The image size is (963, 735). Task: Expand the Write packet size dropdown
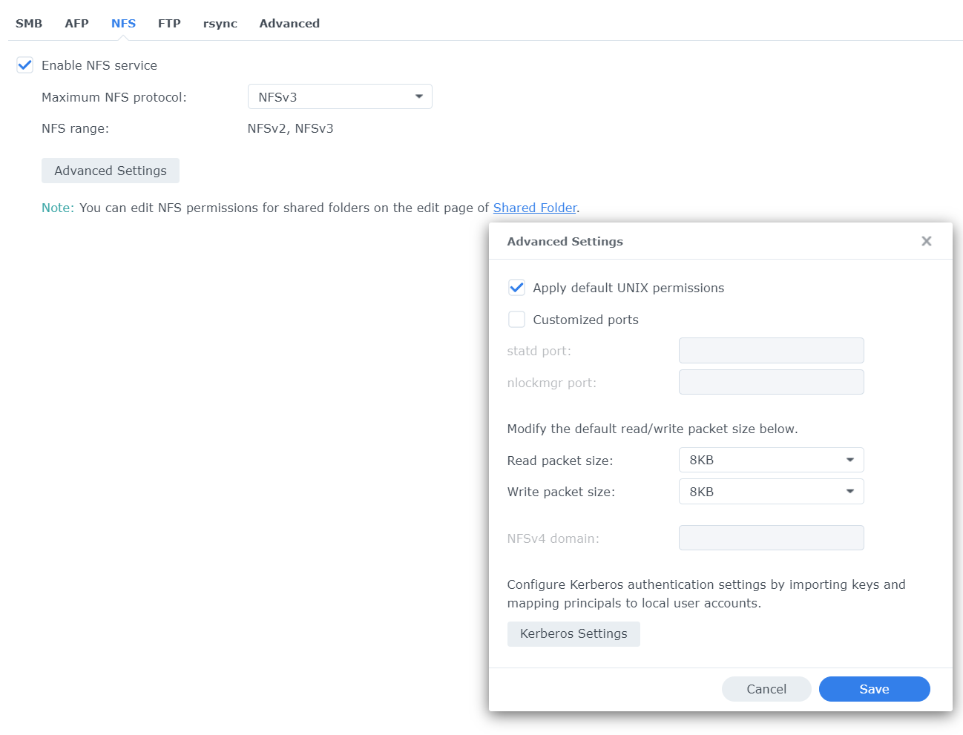point(771,492)
